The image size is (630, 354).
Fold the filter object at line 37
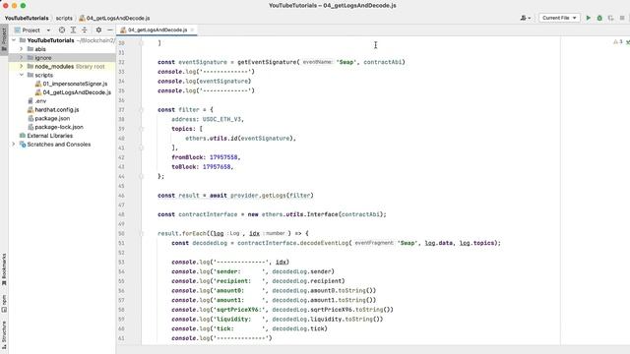(142, 109)
